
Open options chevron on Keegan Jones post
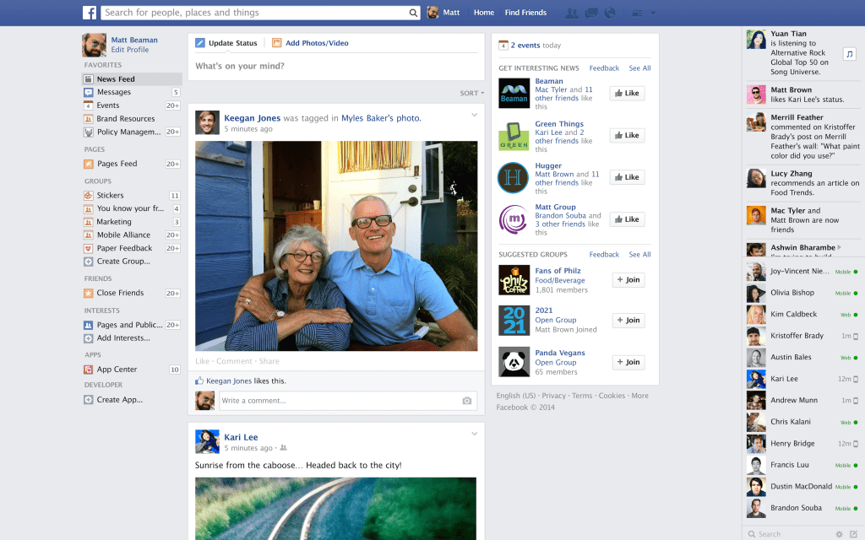click(474, 115)
